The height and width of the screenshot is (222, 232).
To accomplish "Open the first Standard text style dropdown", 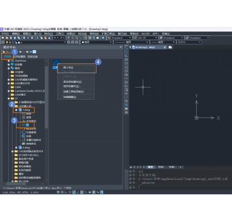I will pos(130,38).
